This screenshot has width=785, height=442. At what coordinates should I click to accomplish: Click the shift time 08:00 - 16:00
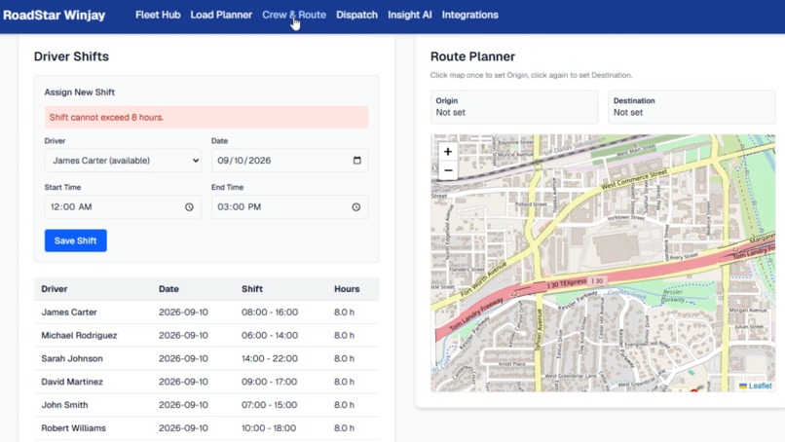coord(270,312)
